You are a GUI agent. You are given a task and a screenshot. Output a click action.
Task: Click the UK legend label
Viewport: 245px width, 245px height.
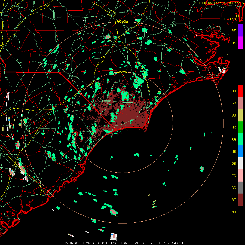click(x=234, y=43)
